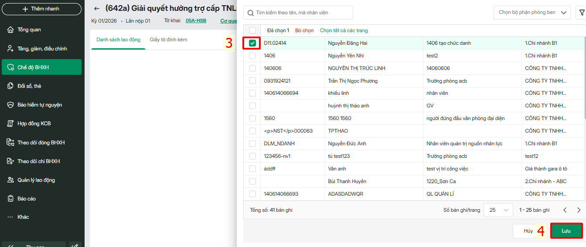Go to next page of records
The image size is (586, 247).
coord(579,210)
